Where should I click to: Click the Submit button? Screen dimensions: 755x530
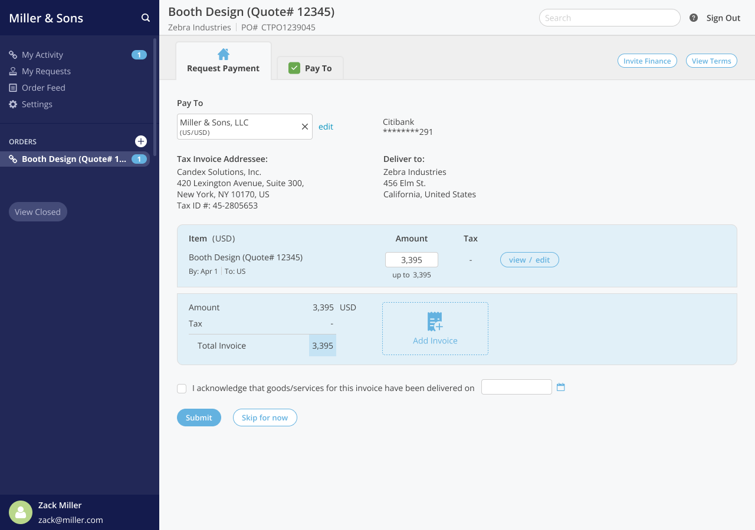[199, 418]
